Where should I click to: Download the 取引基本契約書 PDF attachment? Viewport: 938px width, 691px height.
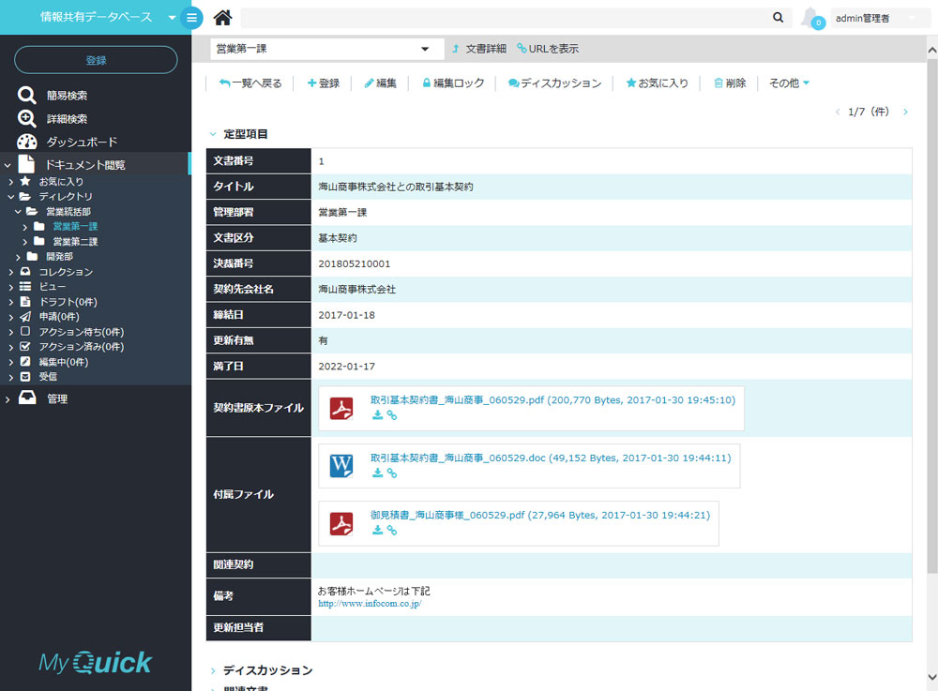point(377,414)
